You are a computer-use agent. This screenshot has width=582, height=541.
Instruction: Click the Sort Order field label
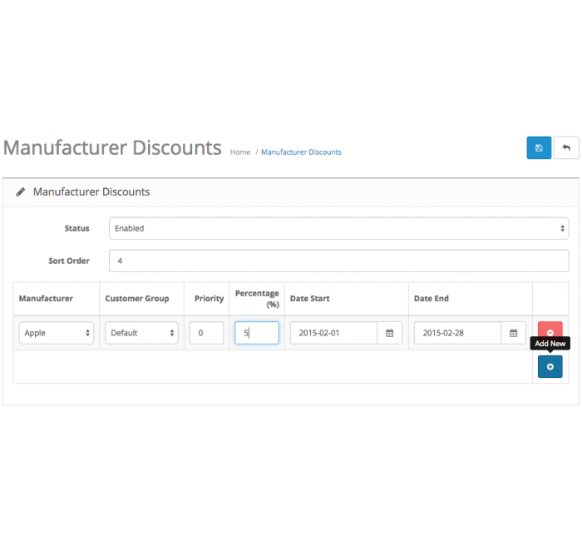[69, 261]
